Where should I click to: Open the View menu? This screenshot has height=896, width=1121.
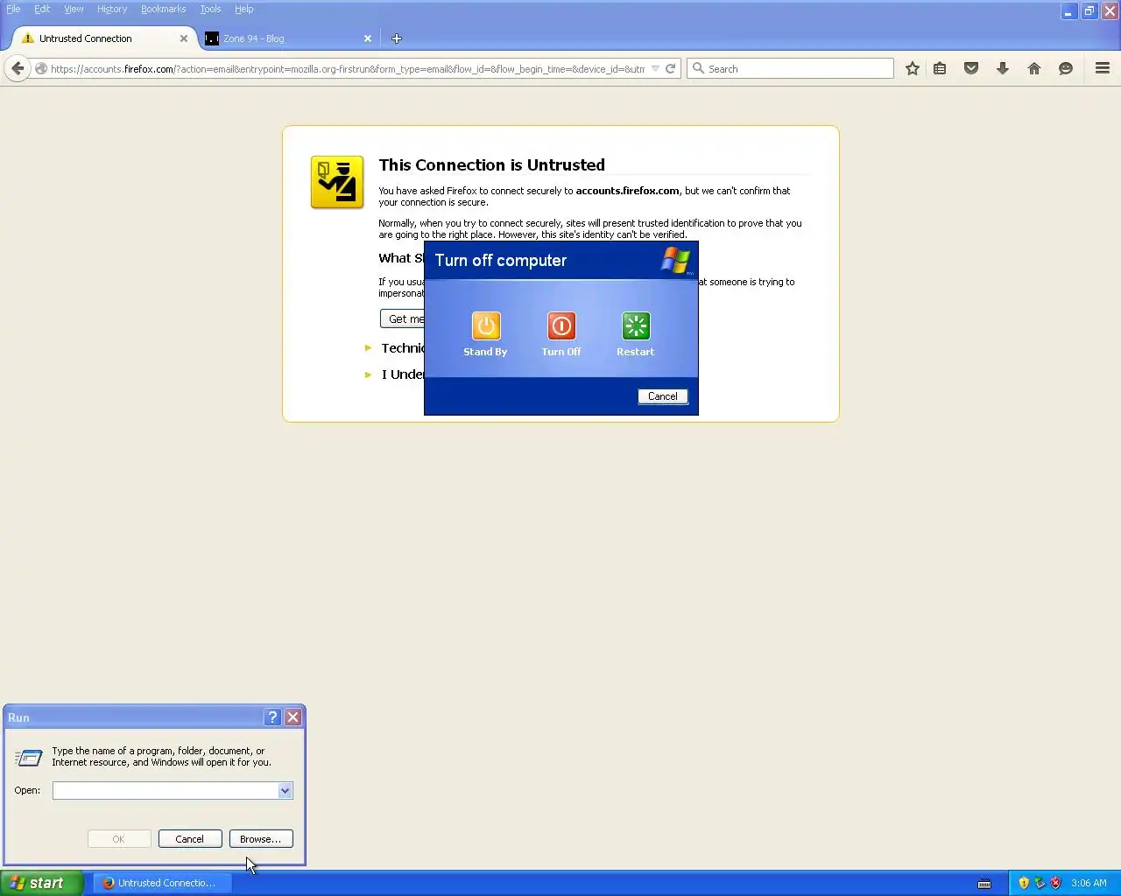pos(74,9)
